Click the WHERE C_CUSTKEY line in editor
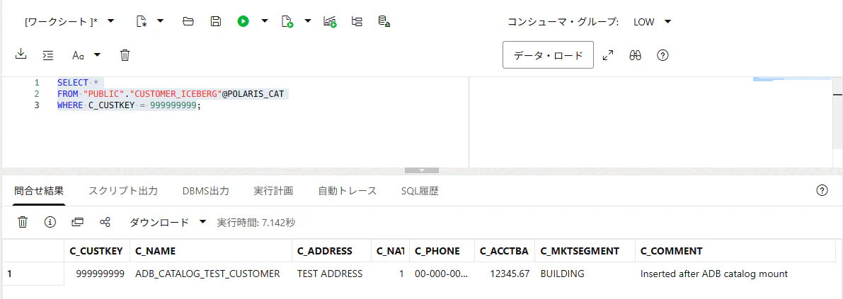This screenshot has width=843, height=299. point(129,105)
